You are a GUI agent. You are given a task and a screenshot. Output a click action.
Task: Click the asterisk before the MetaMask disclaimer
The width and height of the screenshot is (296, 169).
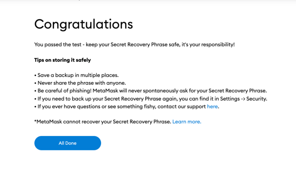(x=35, y=121)
